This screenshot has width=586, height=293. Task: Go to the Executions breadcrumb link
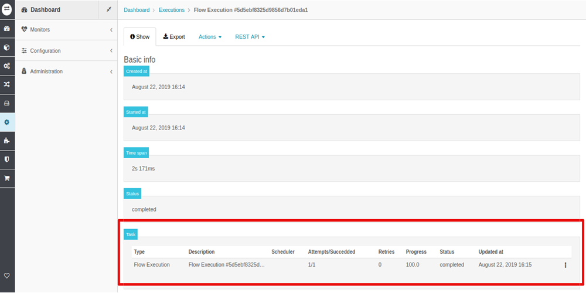(x=172, y=10)
